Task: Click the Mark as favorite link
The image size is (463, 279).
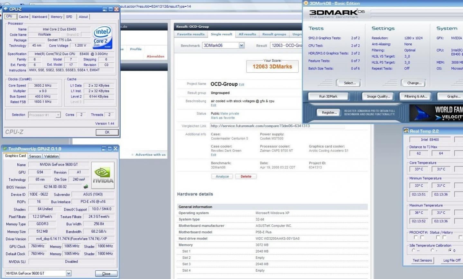Action: (223, 118)
